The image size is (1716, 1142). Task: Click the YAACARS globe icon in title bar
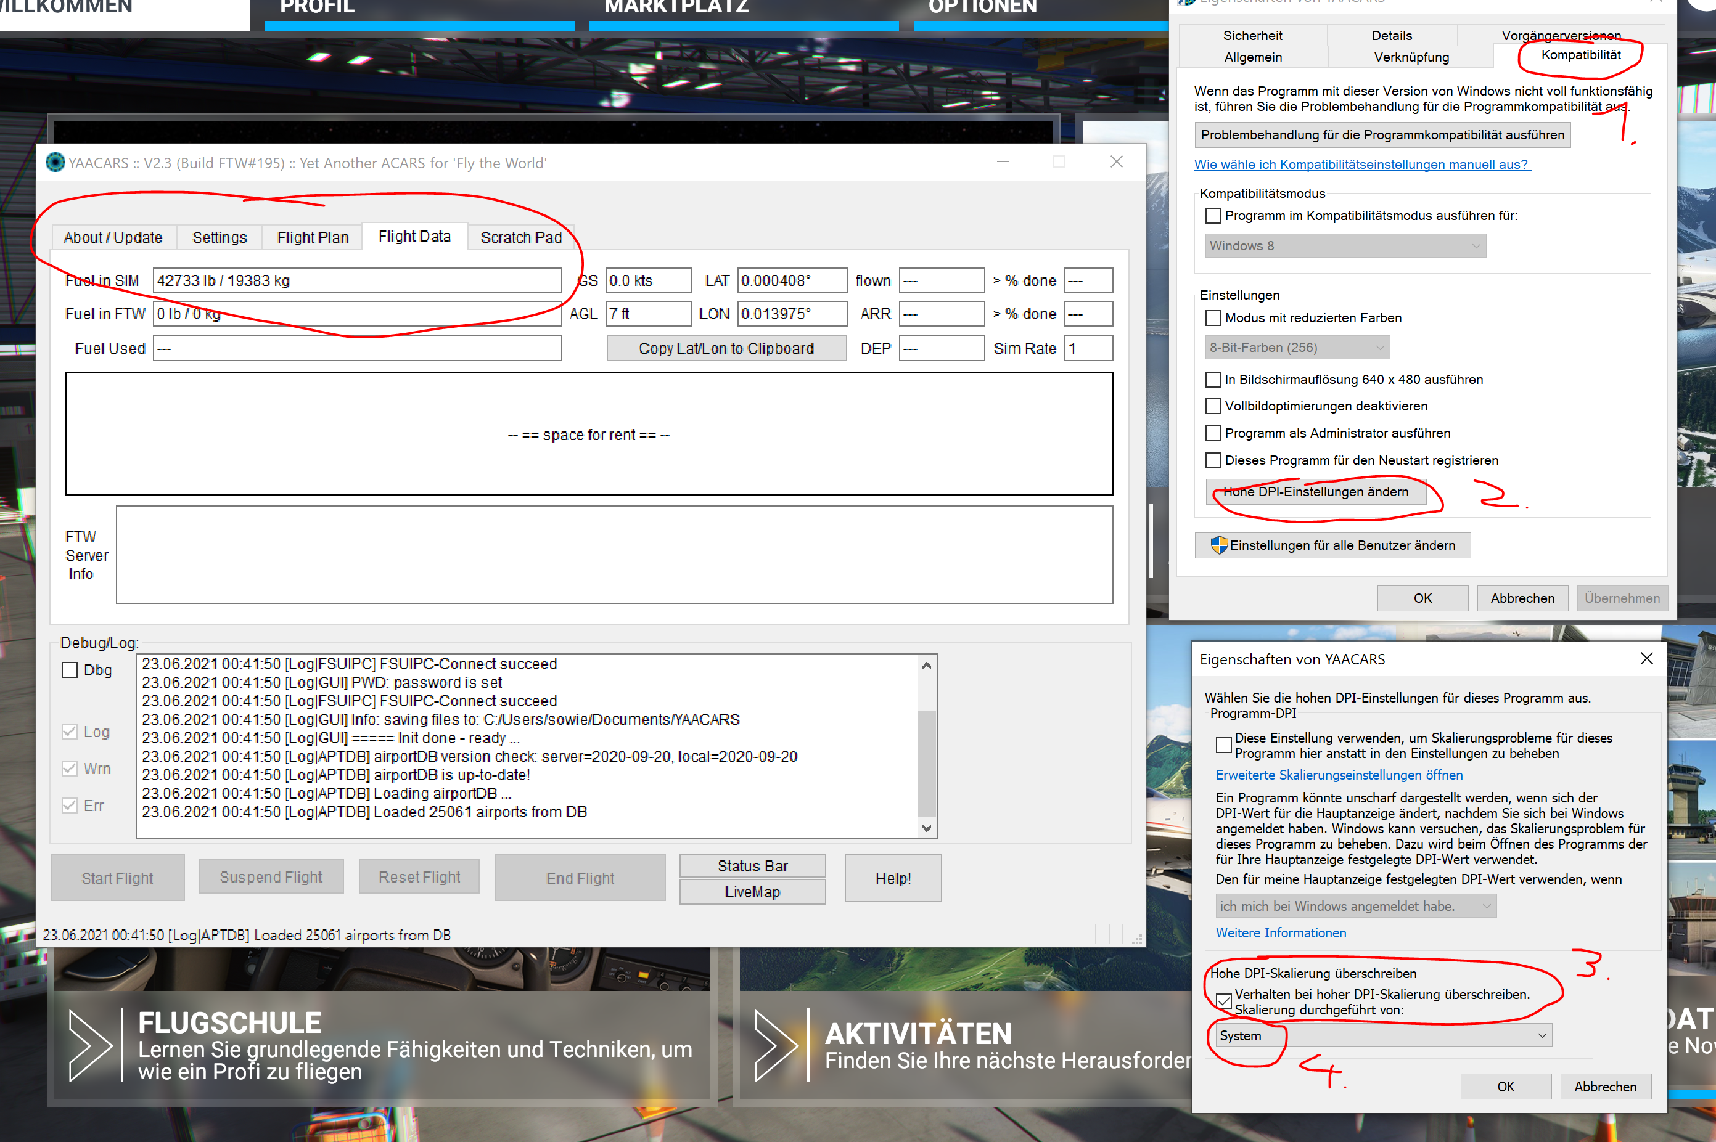click(x=55, y=163)
